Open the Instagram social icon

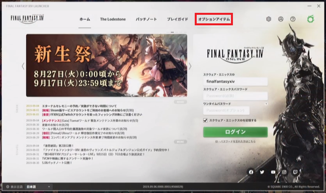[284, 172]
